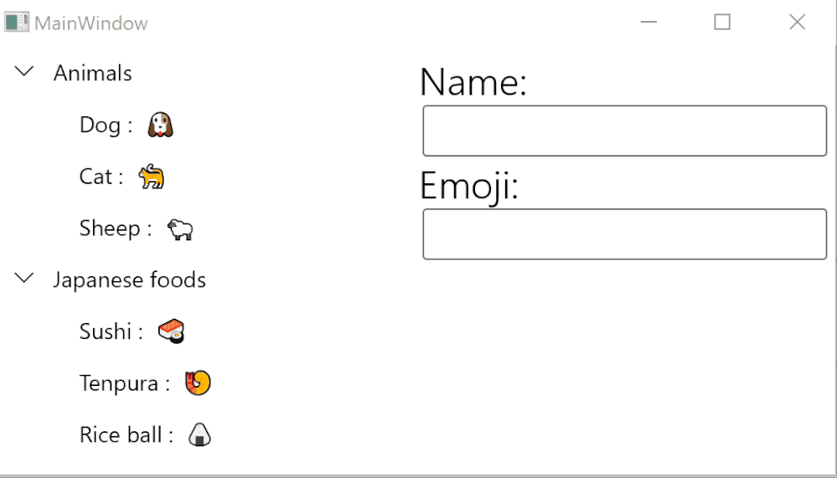Click the fried shrimp tenpura emoji
Image resolution: width=837 pixels, height=478 pixels.
pos(198,383)
